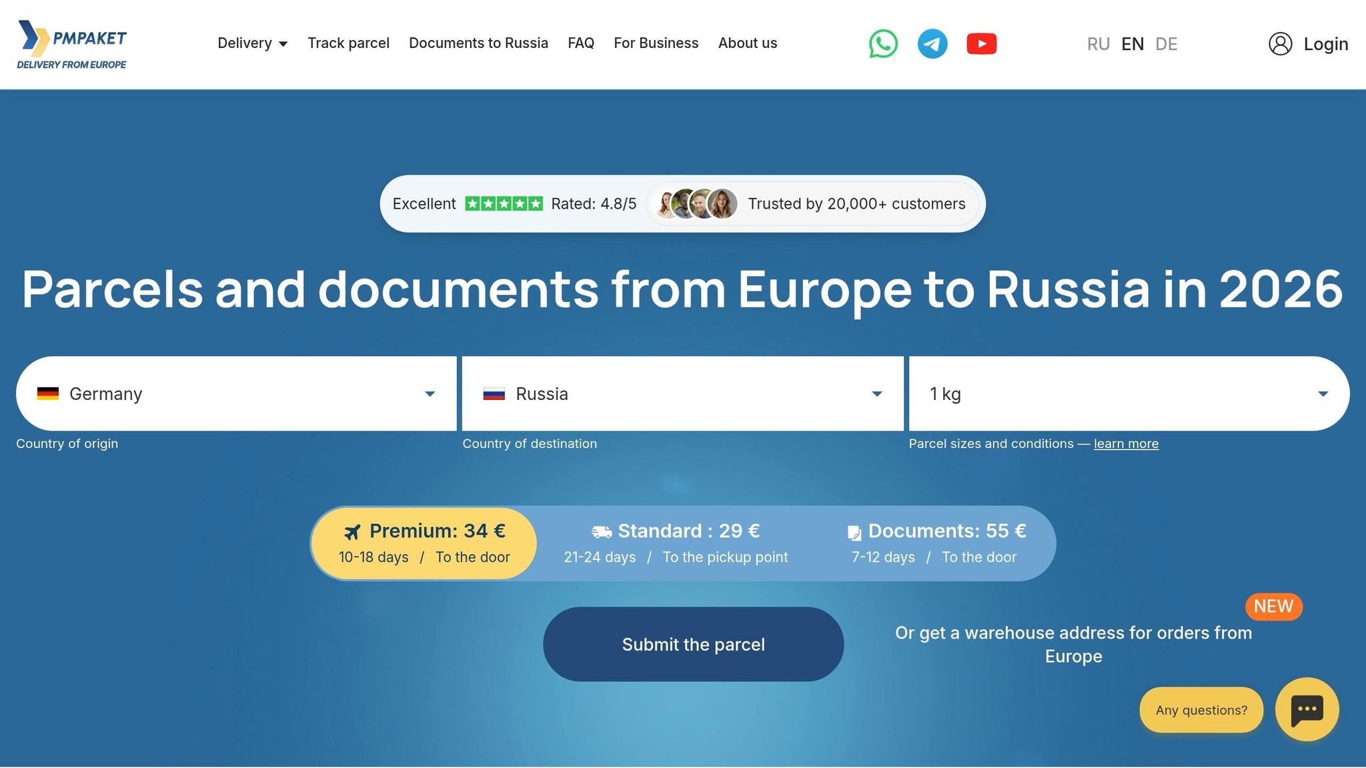Screen dimensions: 1366x768
Task: Click the Russia dropdown arrow
Action: (877, 394)
